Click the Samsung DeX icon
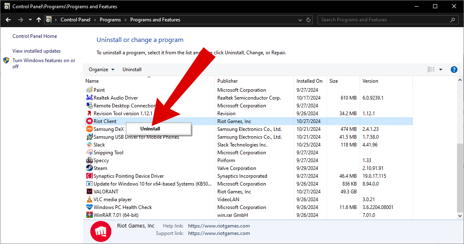 pyautogui.click(x=89, y=129)
